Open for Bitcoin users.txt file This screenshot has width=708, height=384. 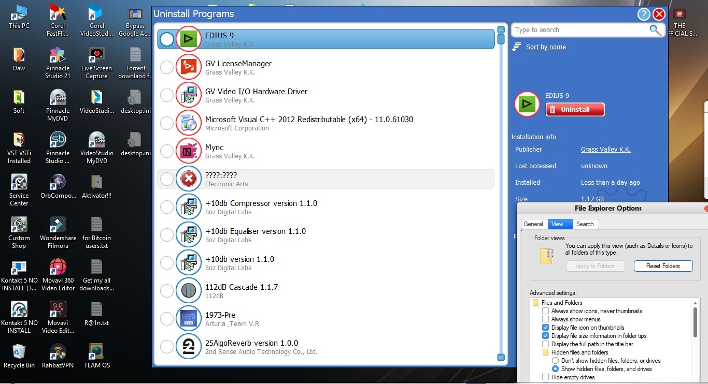coord(96,233)
